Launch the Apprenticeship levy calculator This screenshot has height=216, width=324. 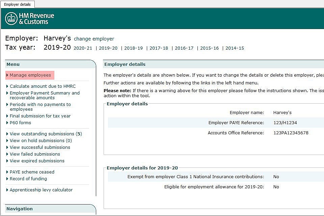pos(41,190)
